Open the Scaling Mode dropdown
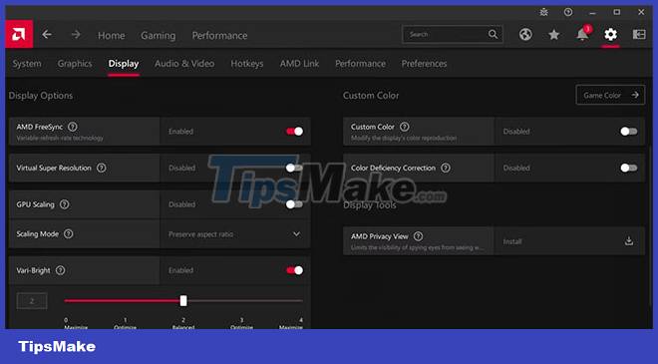This screenshot has height=364, width=658. (235, 233)
